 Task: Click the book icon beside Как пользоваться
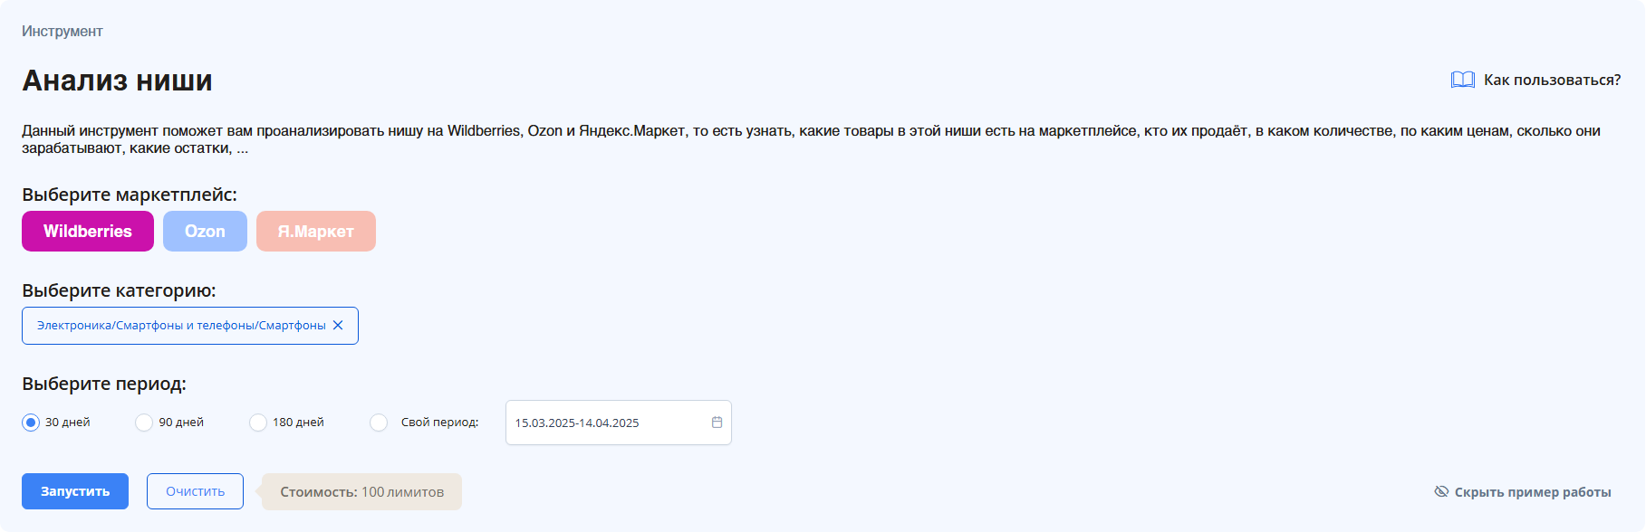tap(1462, 80)
